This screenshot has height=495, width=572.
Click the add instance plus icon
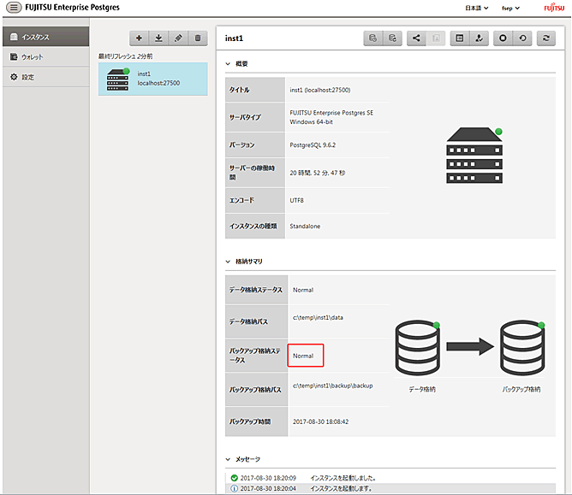click(139, 38)
